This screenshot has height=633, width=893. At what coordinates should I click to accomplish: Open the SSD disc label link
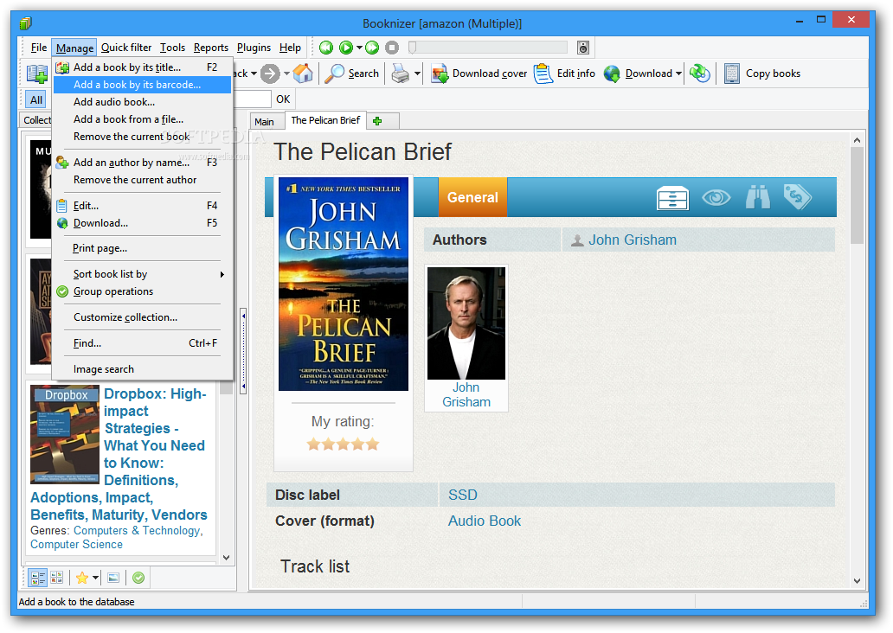(462, 496)
